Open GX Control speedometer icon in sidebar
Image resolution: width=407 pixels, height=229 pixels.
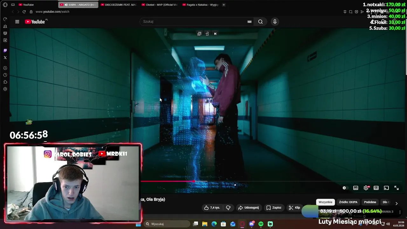pos(5,19)
